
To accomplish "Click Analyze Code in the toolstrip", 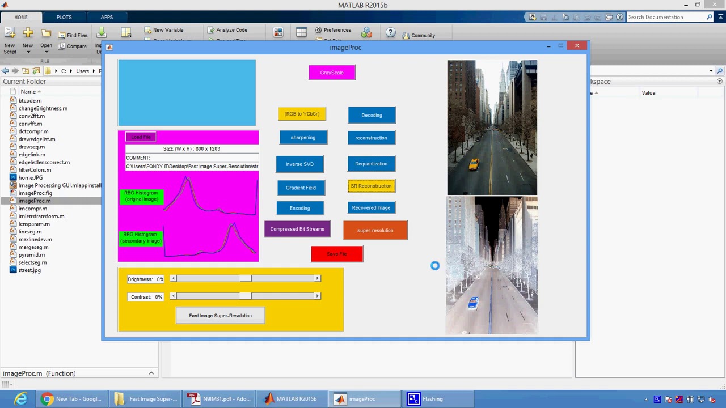I will pos(227,30).
